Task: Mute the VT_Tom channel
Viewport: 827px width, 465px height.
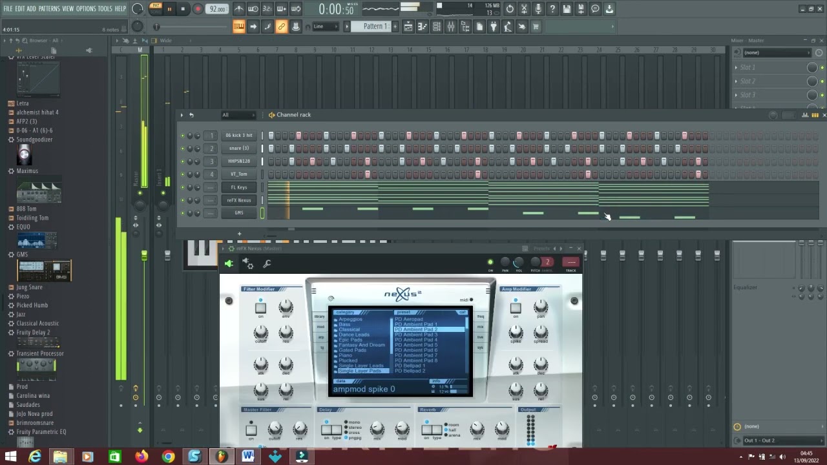Action: (x=182, y=174)
